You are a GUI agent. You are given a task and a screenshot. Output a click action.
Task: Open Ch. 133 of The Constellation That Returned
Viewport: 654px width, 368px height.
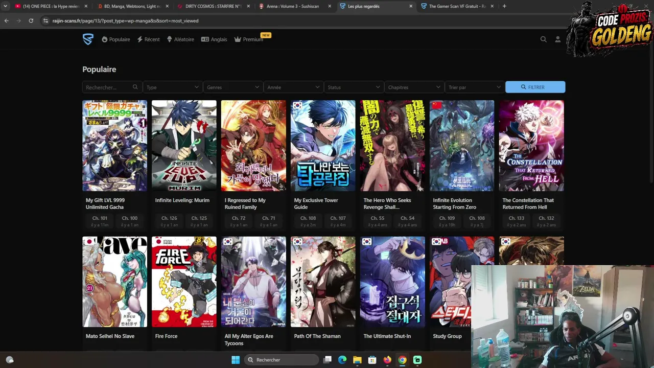(x=517, y=221)
